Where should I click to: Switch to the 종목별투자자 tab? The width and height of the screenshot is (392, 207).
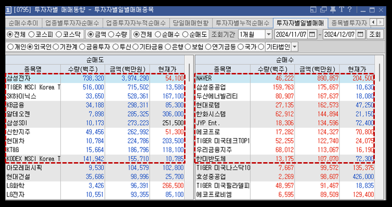349,23
